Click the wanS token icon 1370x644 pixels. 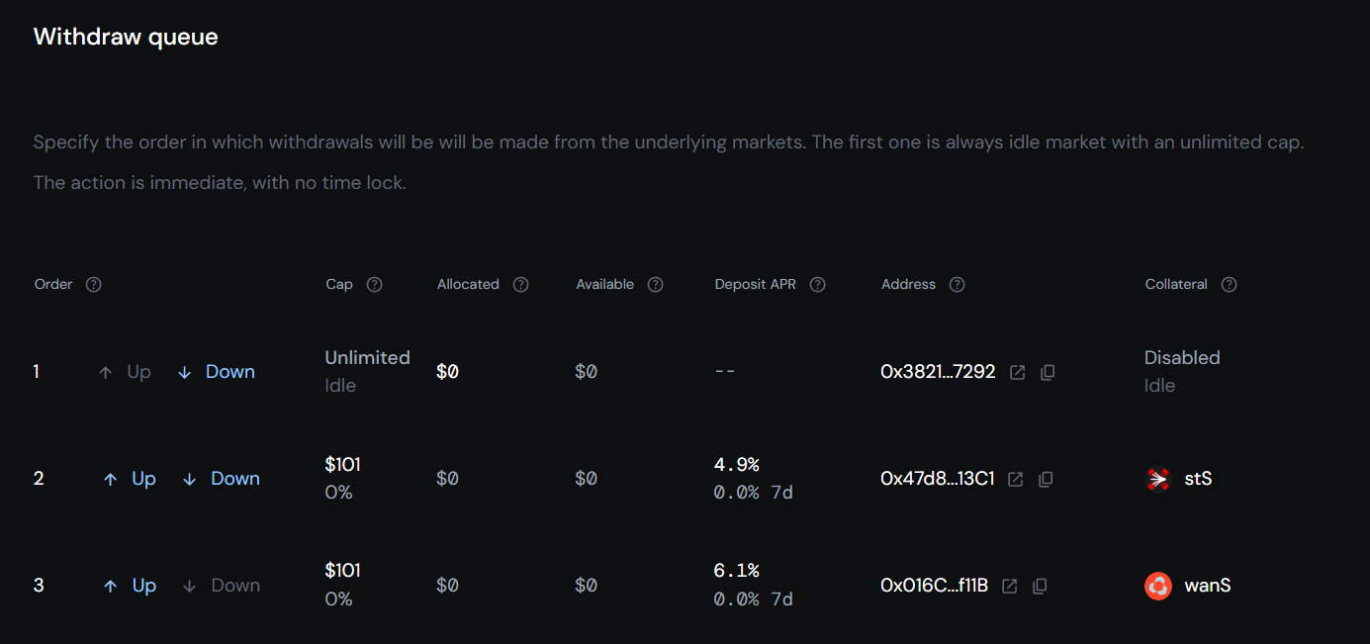pyautogui.click(x=1157, y=586)
